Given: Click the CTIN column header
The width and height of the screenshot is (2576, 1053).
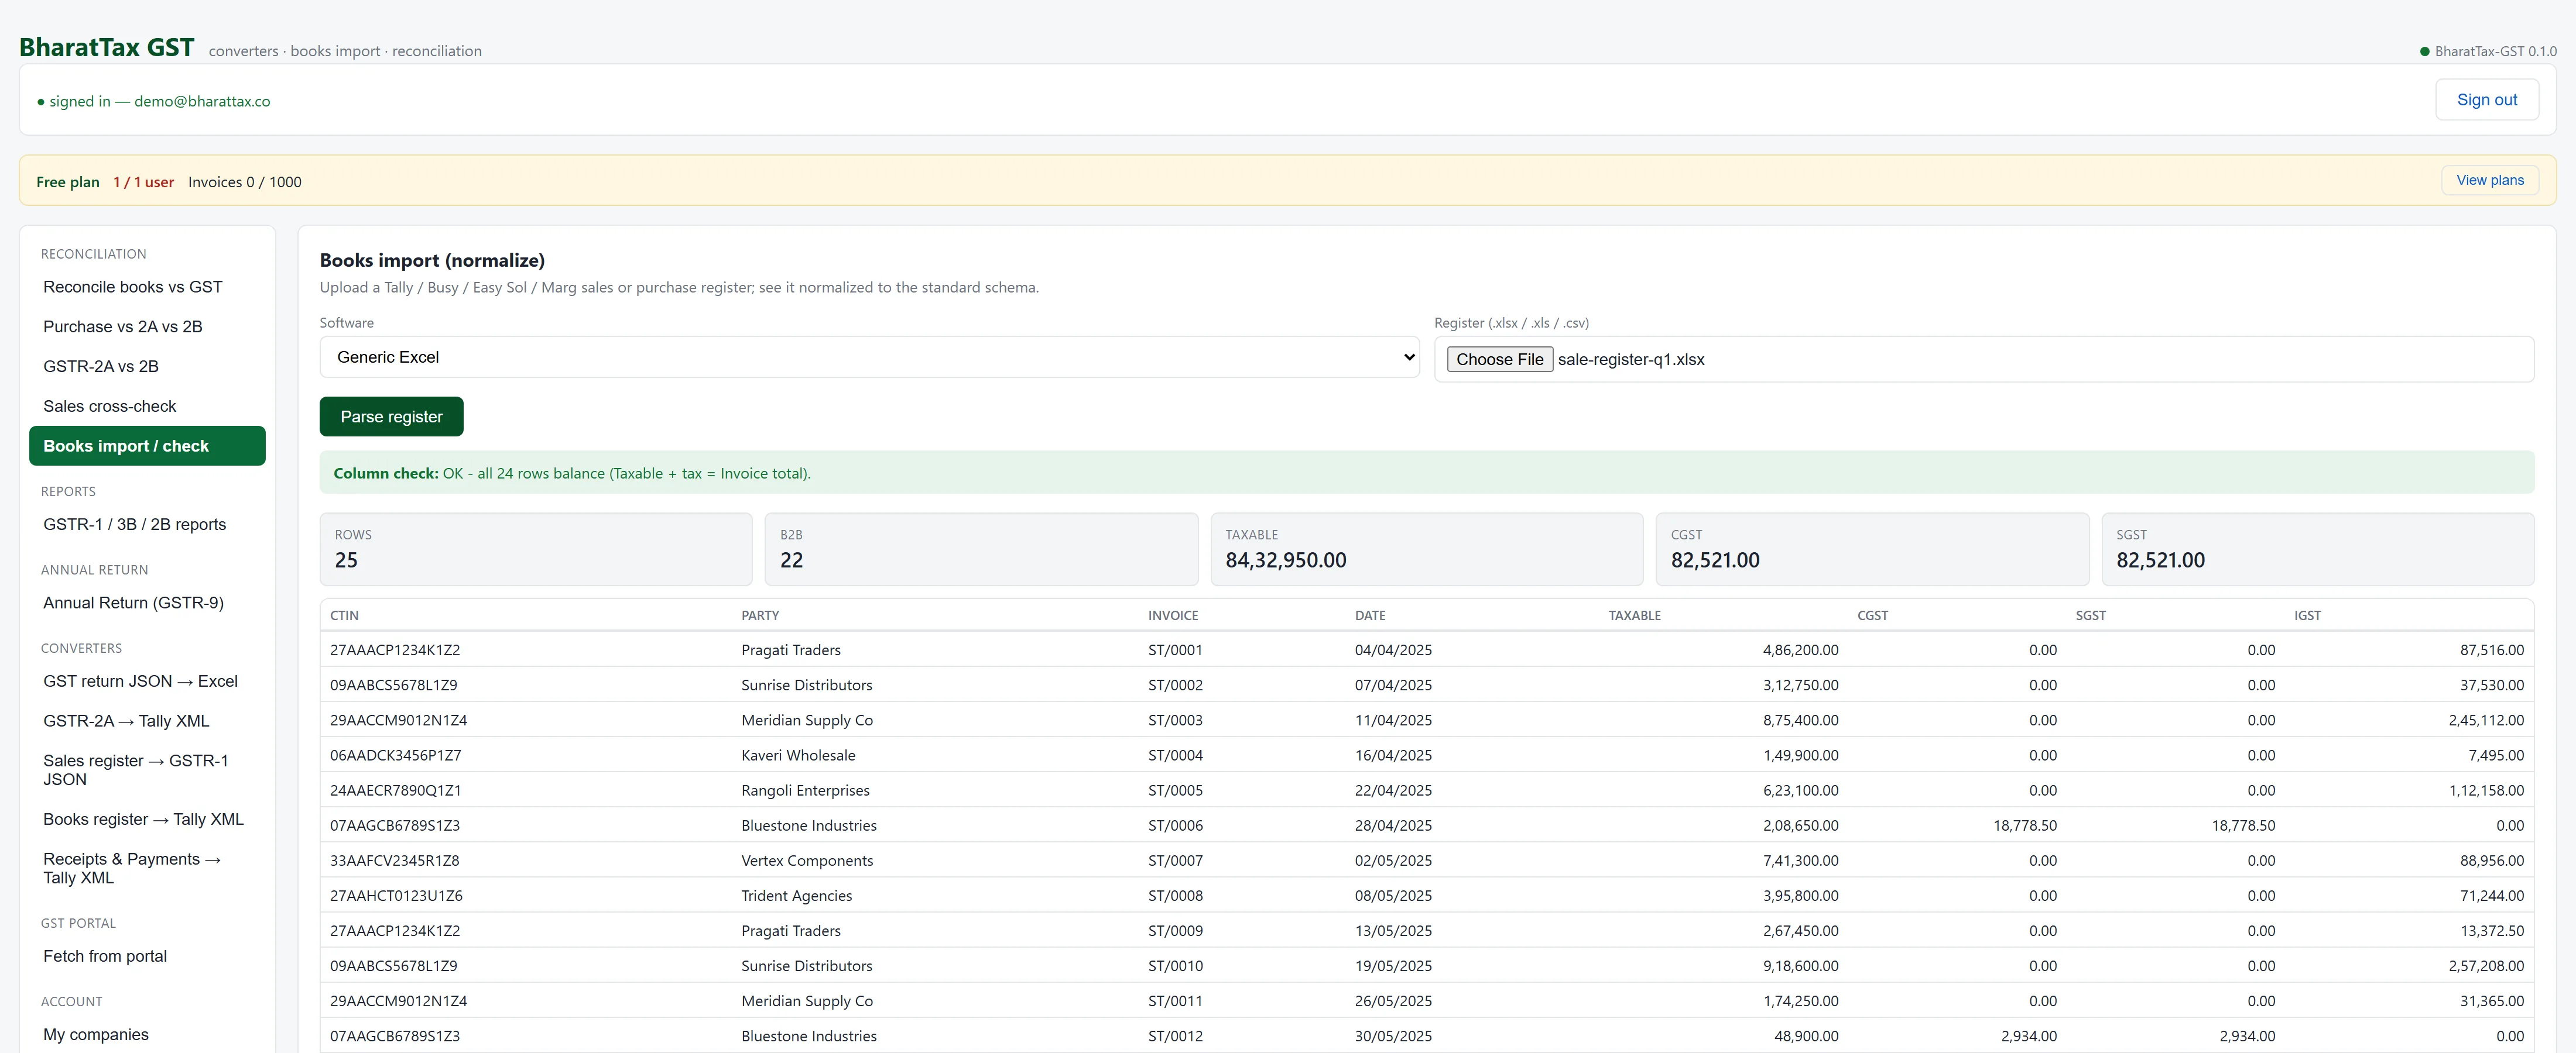Looking at the screenshot, I should click(x=344, y=615).
